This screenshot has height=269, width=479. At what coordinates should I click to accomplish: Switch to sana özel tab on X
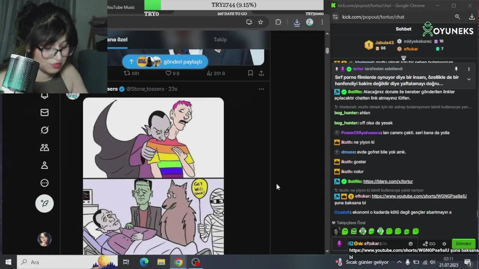pyautogui.click(x=118, y=40)
